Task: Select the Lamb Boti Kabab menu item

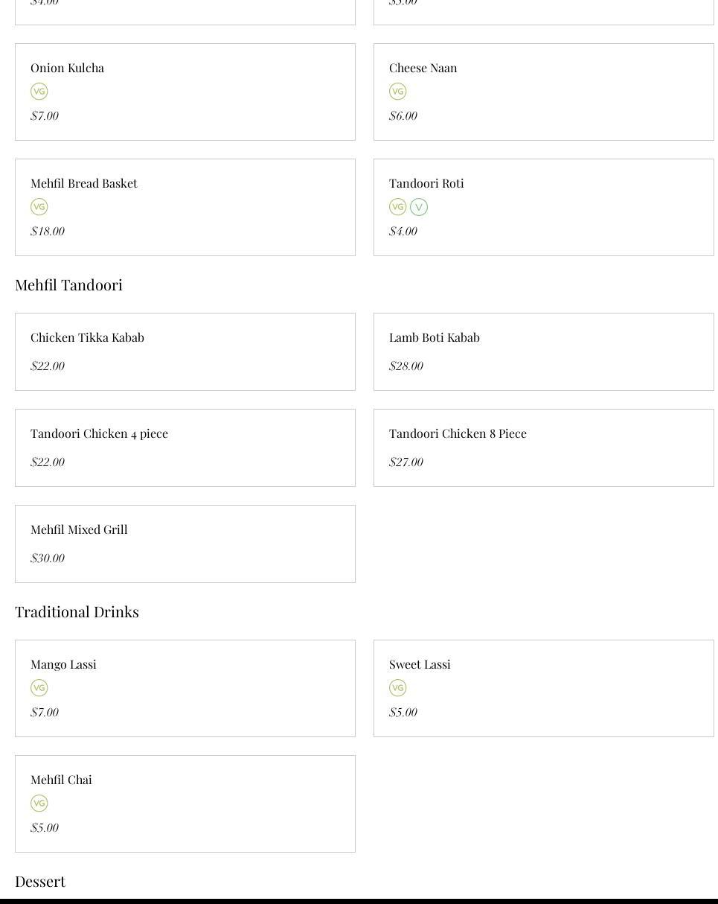Action: [x=543, y=351]
